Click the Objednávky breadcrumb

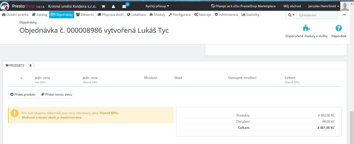click(x=28, y=22)
